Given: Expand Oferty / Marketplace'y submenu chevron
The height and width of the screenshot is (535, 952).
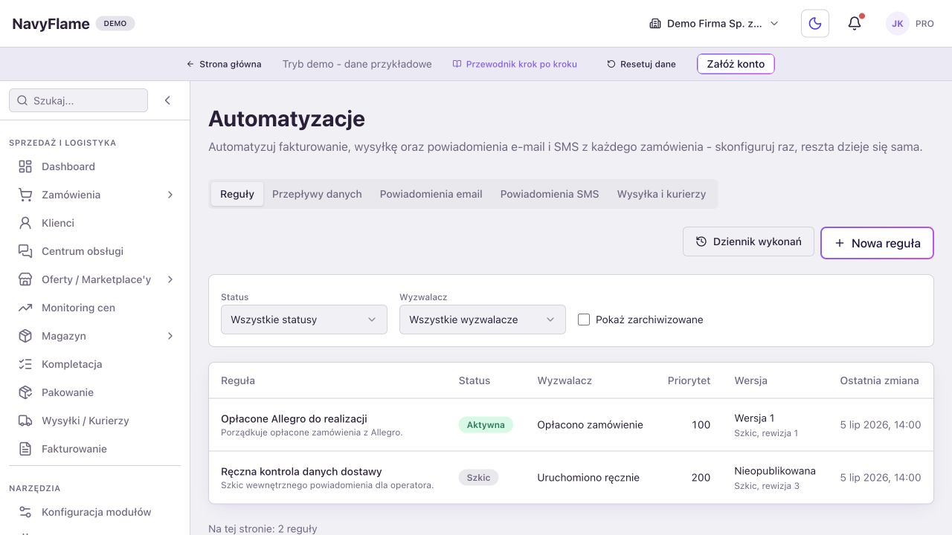Looking at the screenshot, I should pos(170,279).
